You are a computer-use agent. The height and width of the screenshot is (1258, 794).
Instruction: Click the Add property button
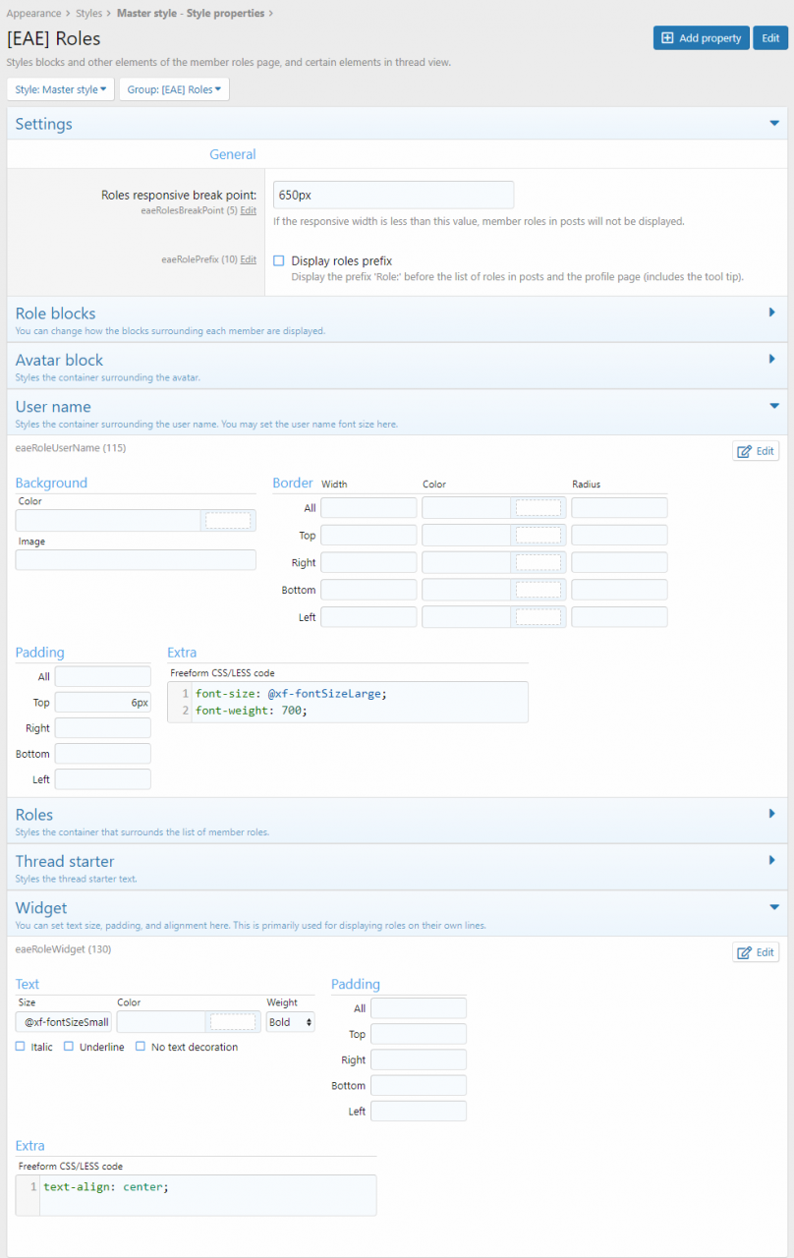click(701, 37)
